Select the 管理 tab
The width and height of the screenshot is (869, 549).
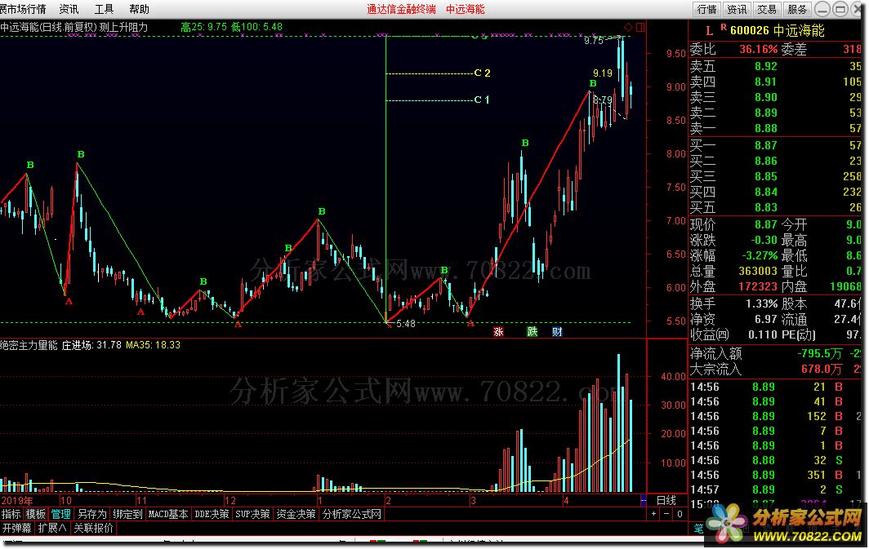[61, 514]
